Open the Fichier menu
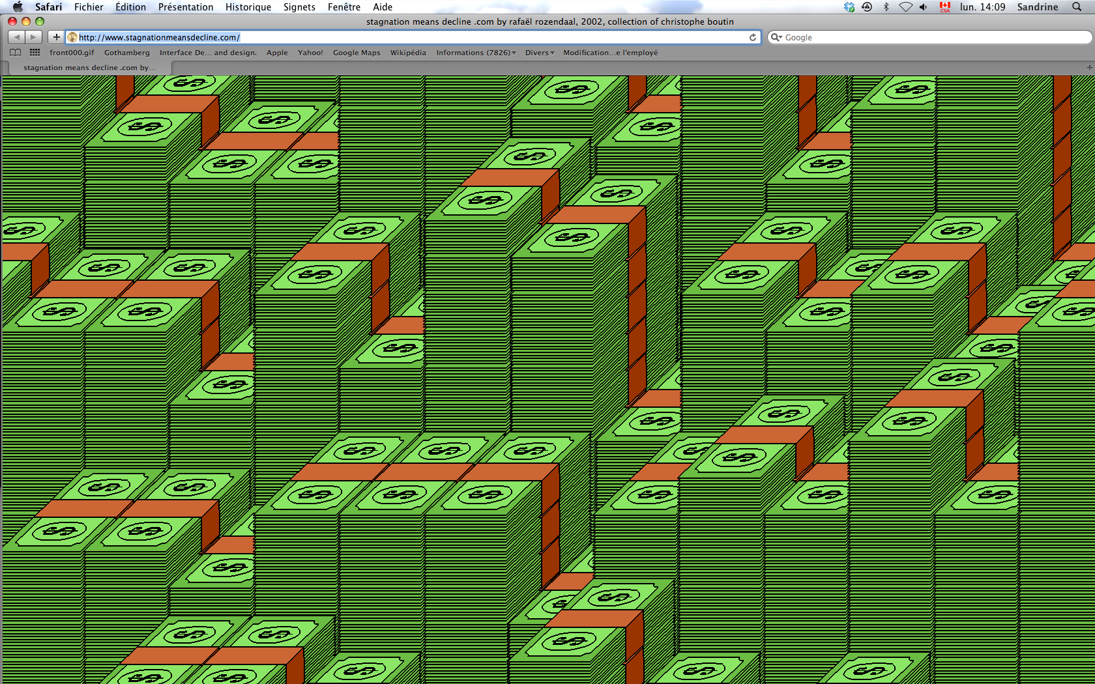The image size is (1095, 684). click(x=89, y=7)
